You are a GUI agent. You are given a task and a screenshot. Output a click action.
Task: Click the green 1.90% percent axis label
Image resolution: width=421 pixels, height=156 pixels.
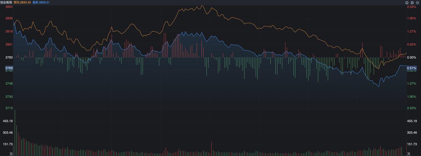pyautogui.click(x=412, y=97)
